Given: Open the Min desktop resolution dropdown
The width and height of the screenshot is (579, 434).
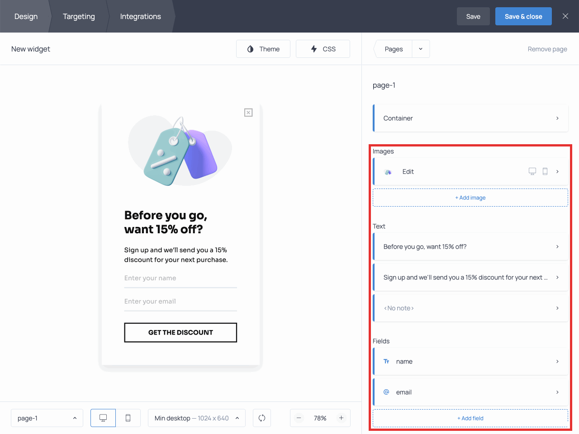Looking at the screenshot, I should [x=196, y=418].
